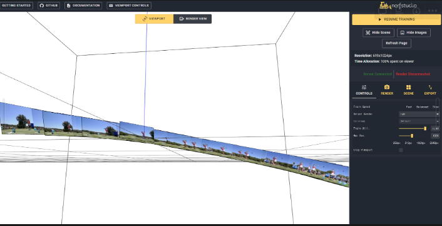Open the Colormap dropdown
This screenshot has height=226, width=442.
pyautogui.click(x=419, y=121)
